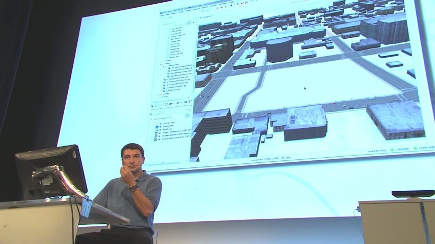Click the Free Memory status label
Viewport: 435px width, 244px height.
(x=377, y=151)
